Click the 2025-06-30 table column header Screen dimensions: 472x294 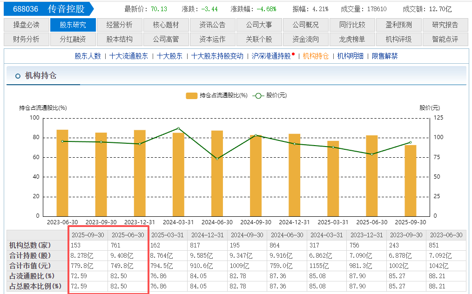(128, 235)
